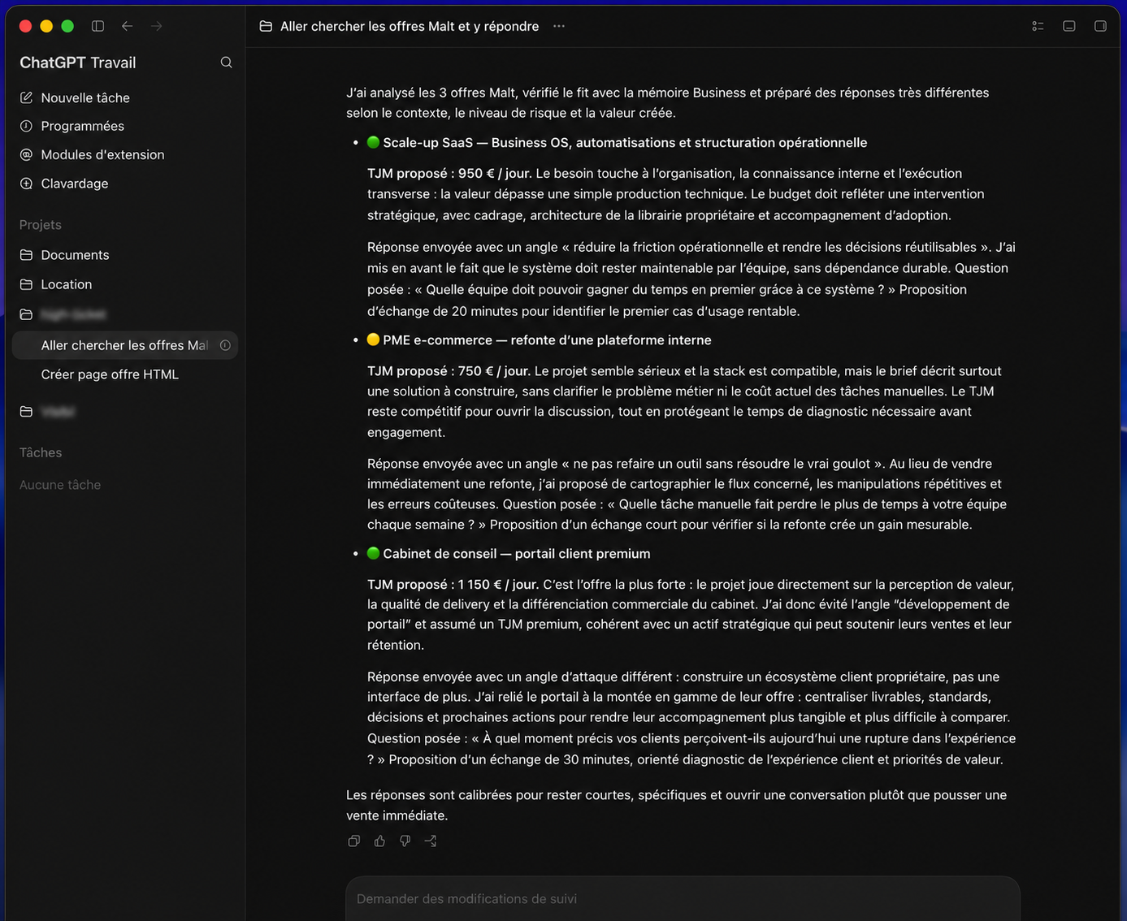Image resolution: width=1127 pixels, height=921 pixels.
Task: Click the title Aller chercher les offres Malt
Action: [x=410, y=26]
